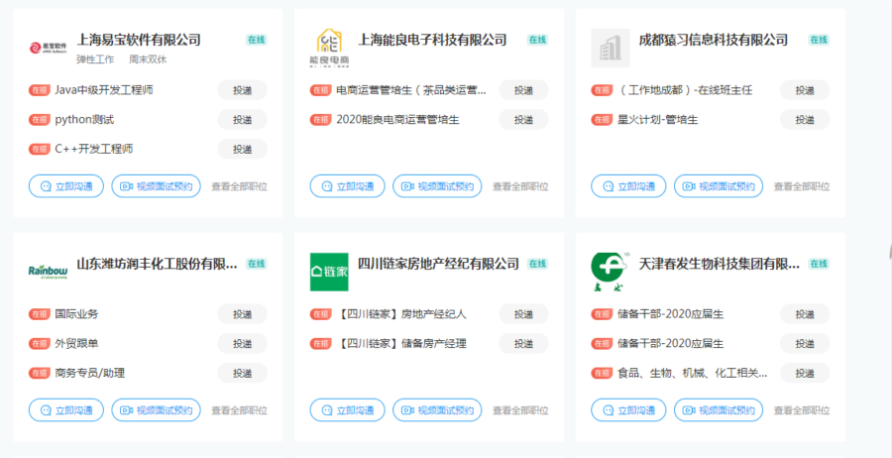Click 在线 status badge for 上海易宝软件
This screenshot has width=892, height=458.
[x=257, y=40]
